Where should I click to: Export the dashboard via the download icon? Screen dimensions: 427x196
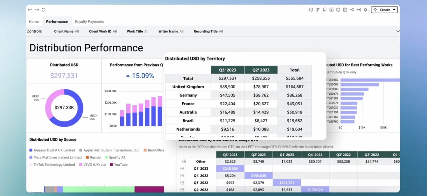(x=331, y=10)
